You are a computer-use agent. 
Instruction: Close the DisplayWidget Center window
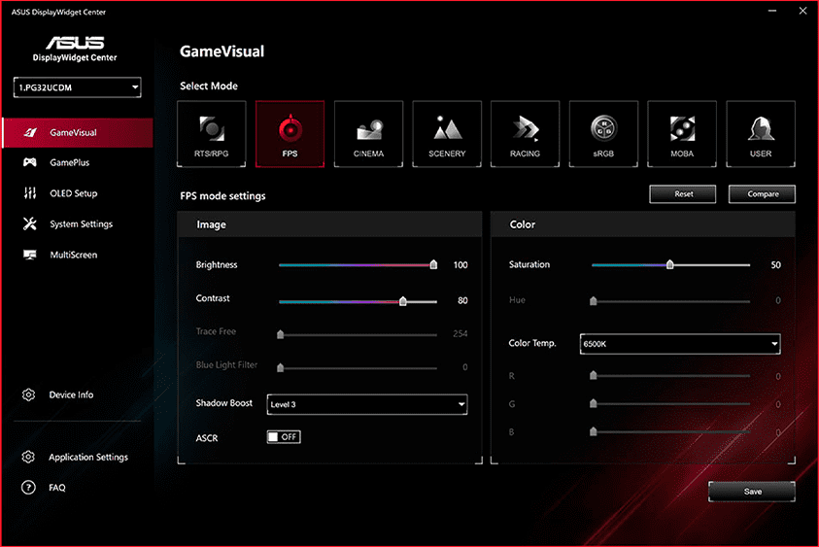[802, 11]
